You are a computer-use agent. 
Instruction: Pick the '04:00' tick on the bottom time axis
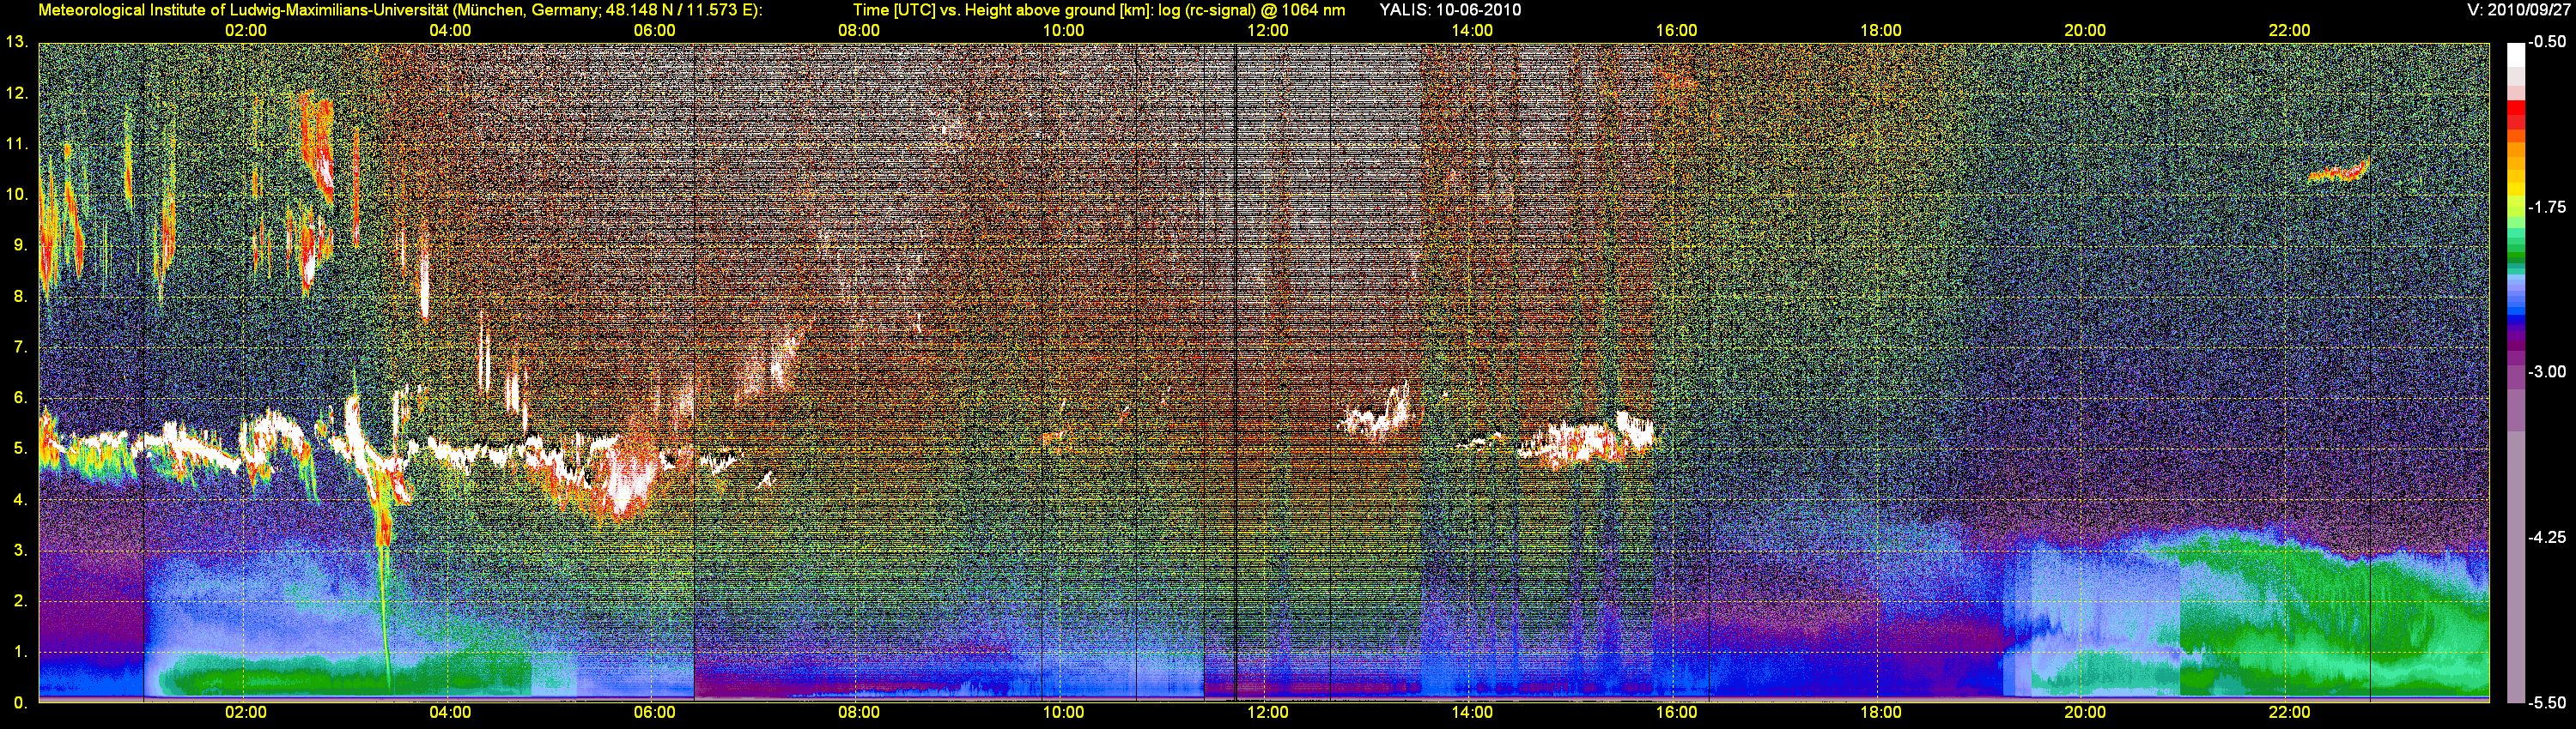pyautogui.click(x=450, y=713)
